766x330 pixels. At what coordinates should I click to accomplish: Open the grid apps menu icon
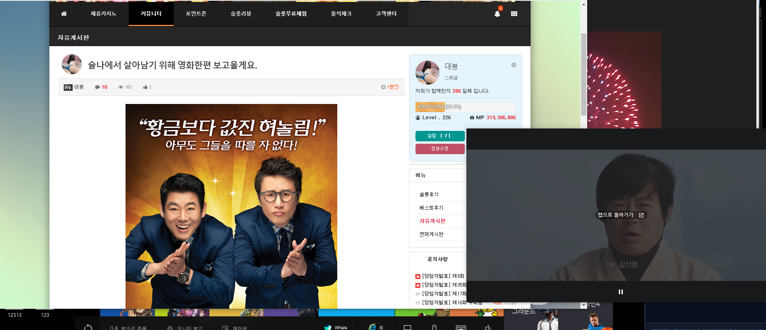pos(514,14)
